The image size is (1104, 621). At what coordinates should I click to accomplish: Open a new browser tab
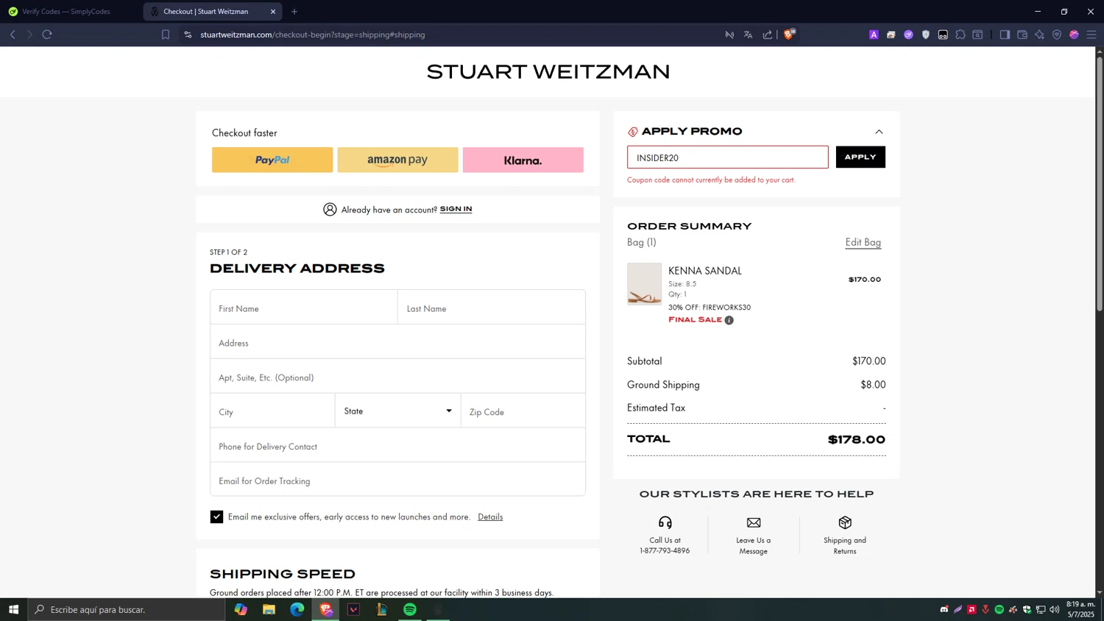pos(294,12)
